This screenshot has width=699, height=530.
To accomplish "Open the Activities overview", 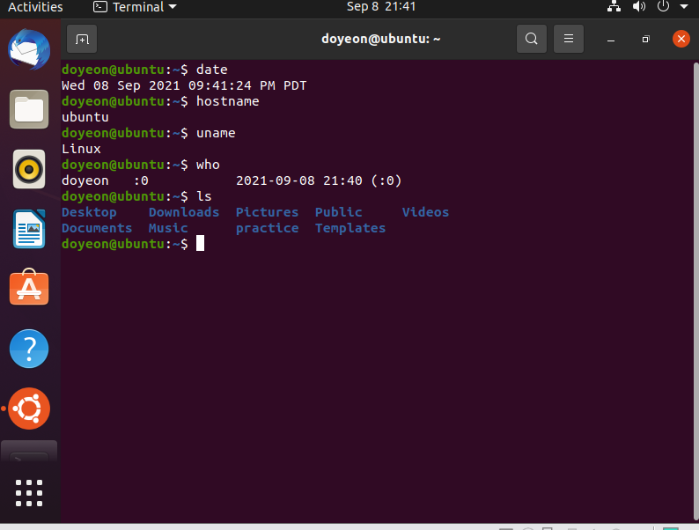I will (x=35, y=7).
